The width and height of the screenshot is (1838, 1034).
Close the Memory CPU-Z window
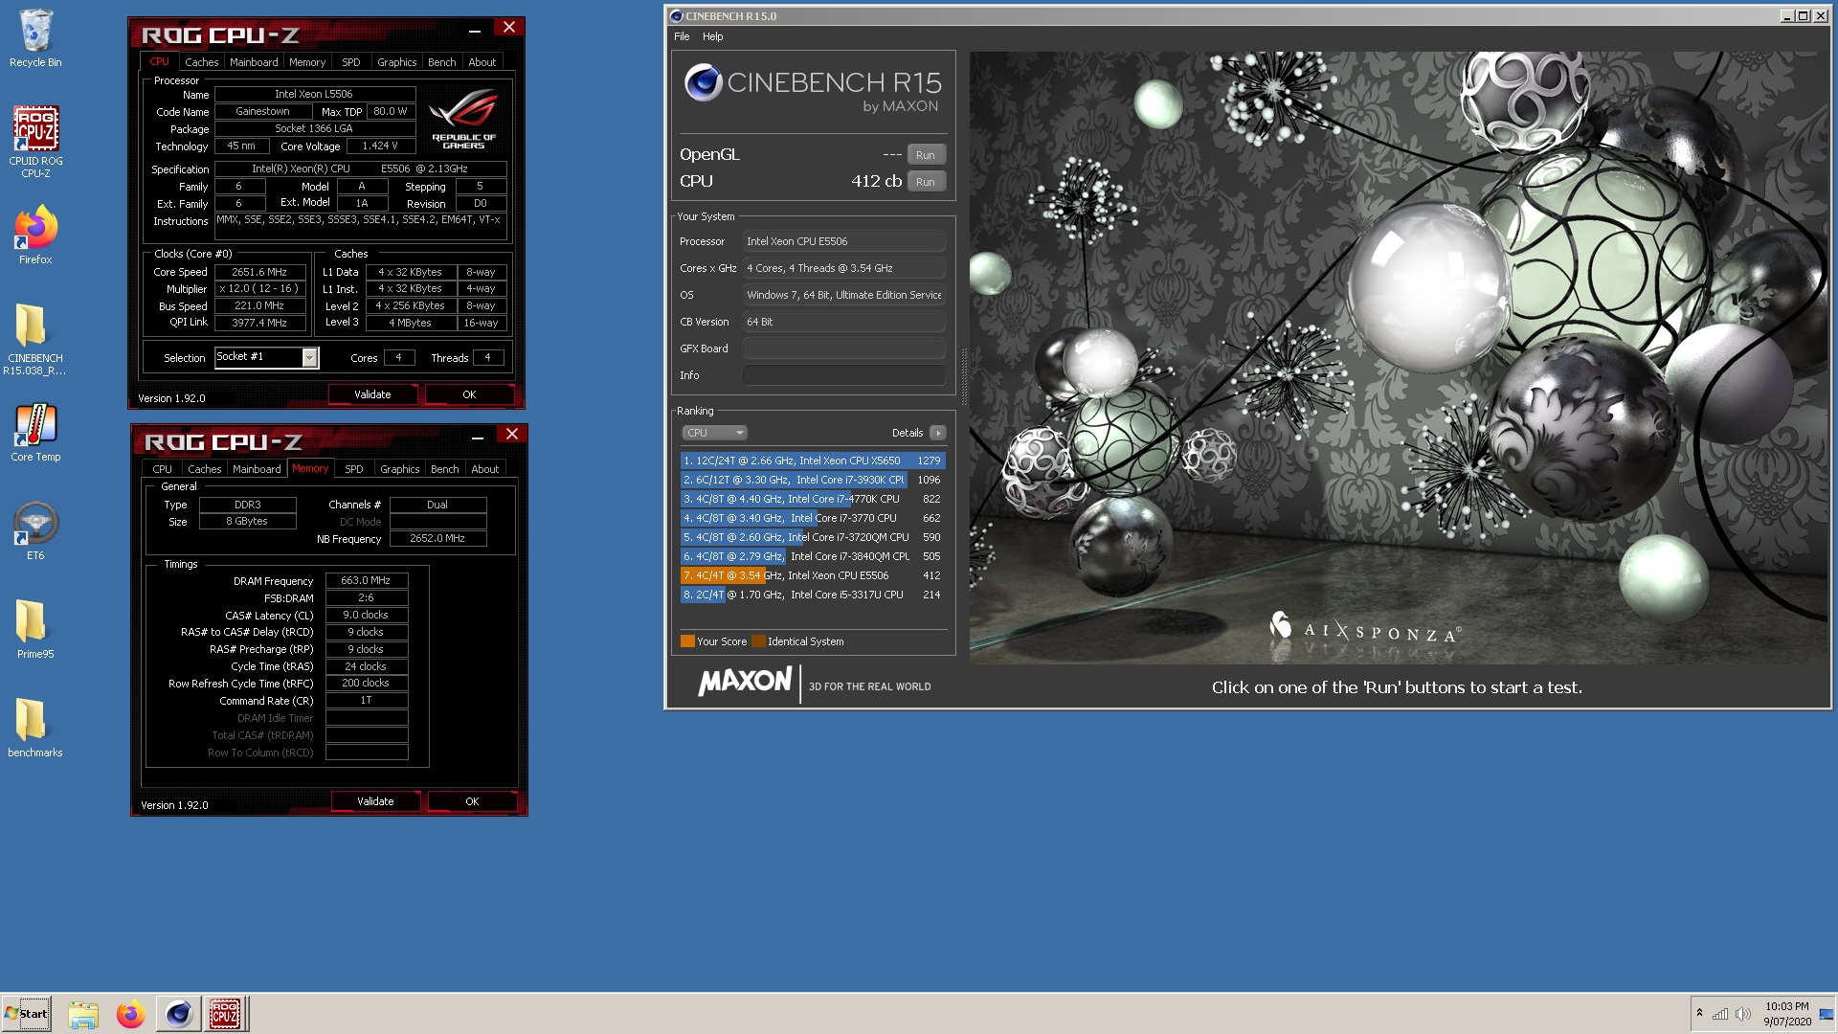tap(512, 435)
